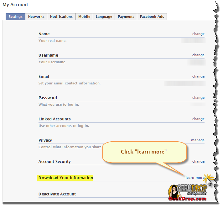The width and height of the screenshot is (223, 207).
Task: Click 'What you use to log in.' text
Action: pyautogui.click(x=59, y=105)
